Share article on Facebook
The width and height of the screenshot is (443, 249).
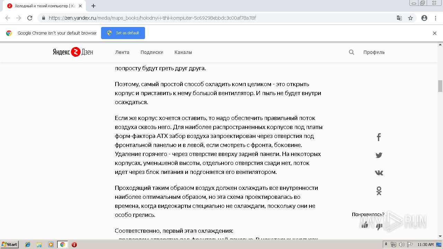(x=379, y=137)
